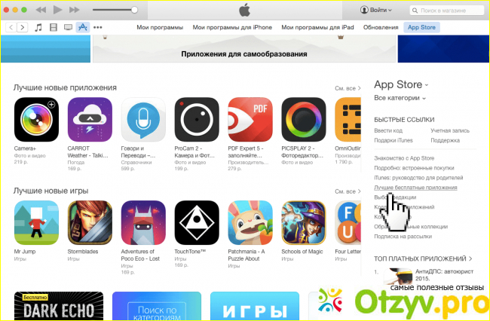The width and height of the screenshot is (490, 321).
Task: Adjust the volume slider knob
Action: (x=134, y=10)
